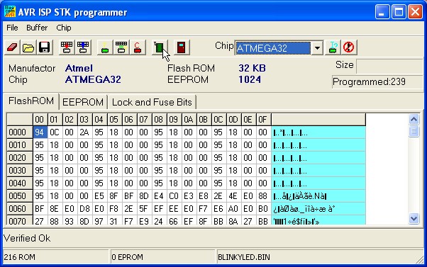This screenshot has height=267, width=427.
Task: Click column header 0F
Action: tap(263, 120)
